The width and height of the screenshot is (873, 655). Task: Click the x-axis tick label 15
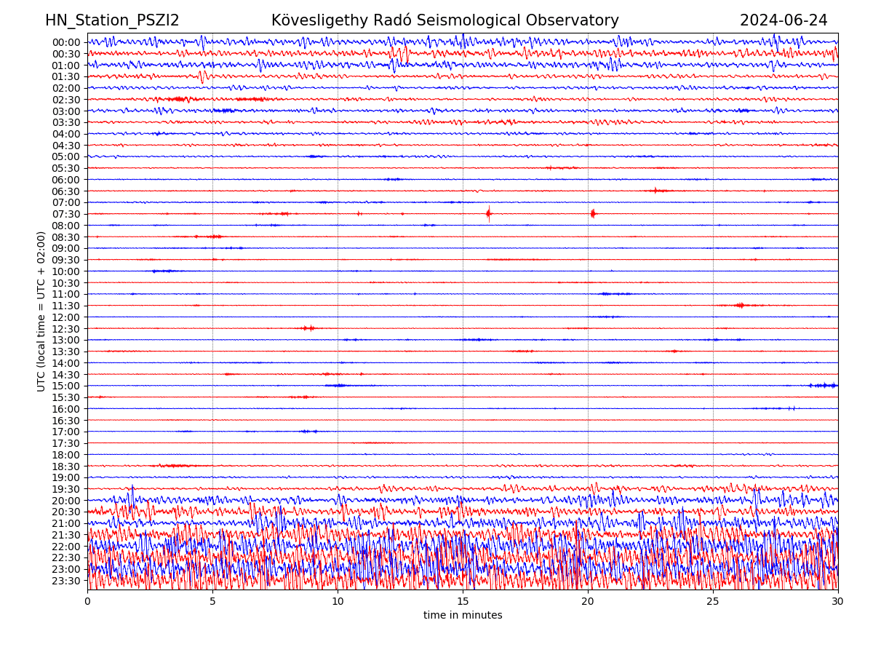(463, 601)
